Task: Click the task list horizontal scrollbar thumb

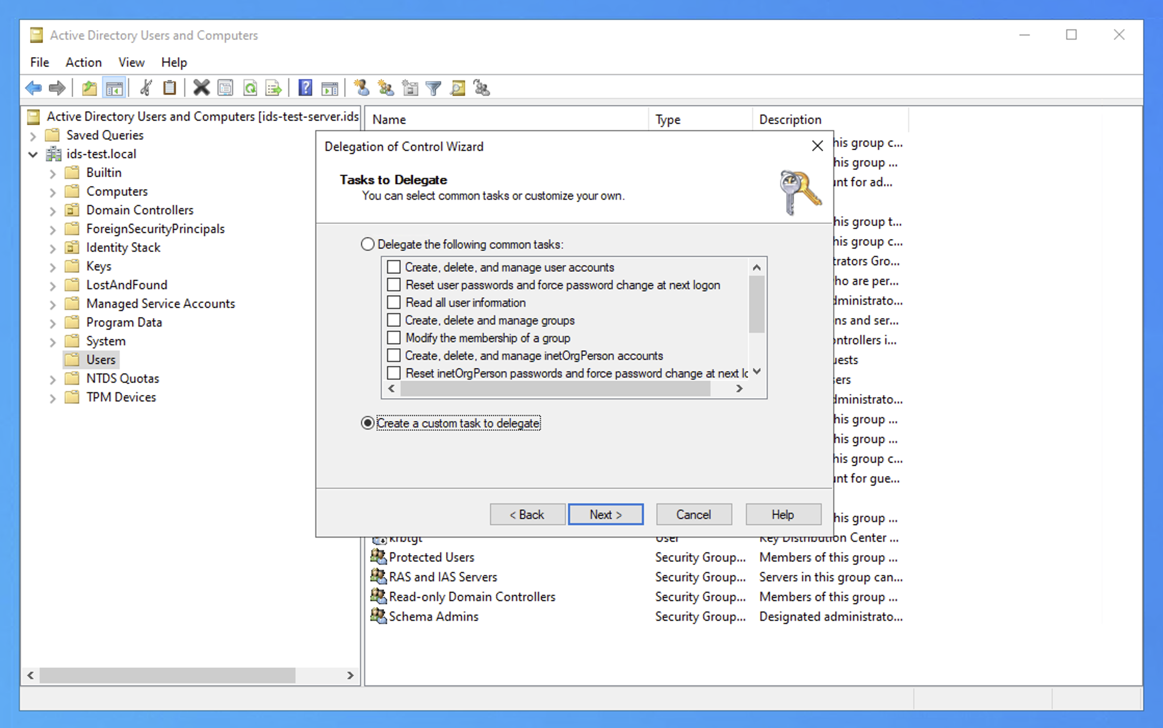Action: click(x=555, y=388)
